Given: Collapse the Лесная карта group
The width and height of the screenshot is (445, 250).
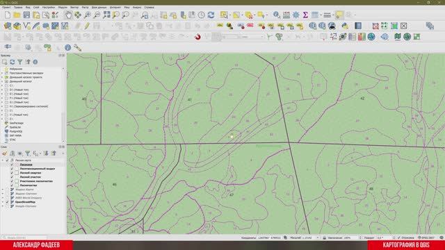Looking at the screenshot, I should pos(3,160).
